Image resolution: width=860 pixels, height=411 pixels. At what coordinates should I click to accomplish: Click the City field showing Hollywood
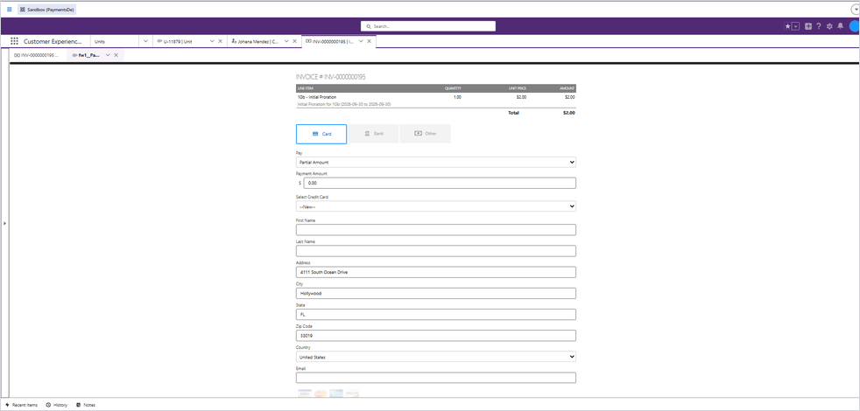(x=436, y=293)
